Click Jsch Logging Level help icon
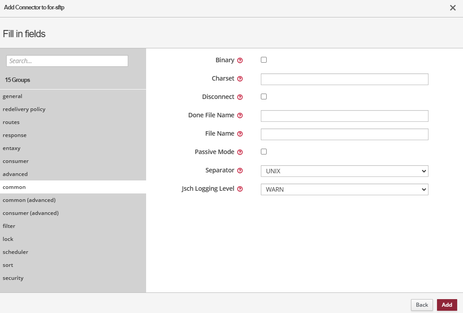Viewport: 463px width, 313px height. 240,189
